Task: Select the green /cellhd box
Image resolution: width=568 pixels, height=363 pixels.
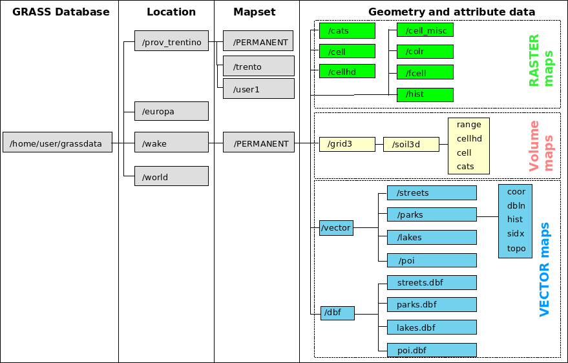Action: [347, 72]
